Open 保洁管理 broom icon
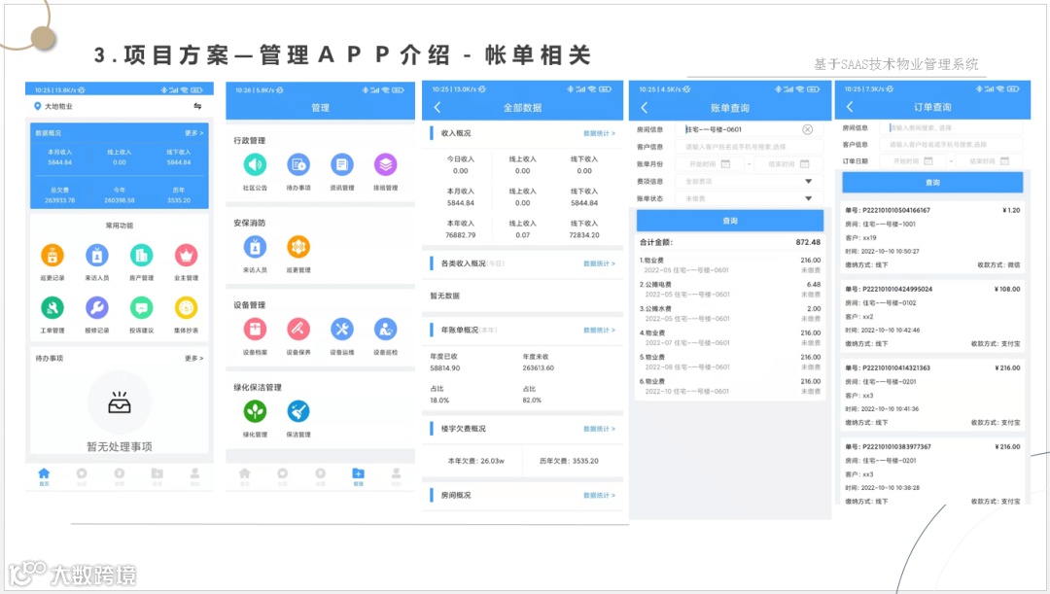The height and width of the screenshot is (594, 1050). click(298, 411)
